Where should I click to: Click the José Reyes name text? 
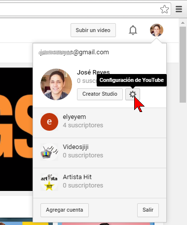point(93,73)
